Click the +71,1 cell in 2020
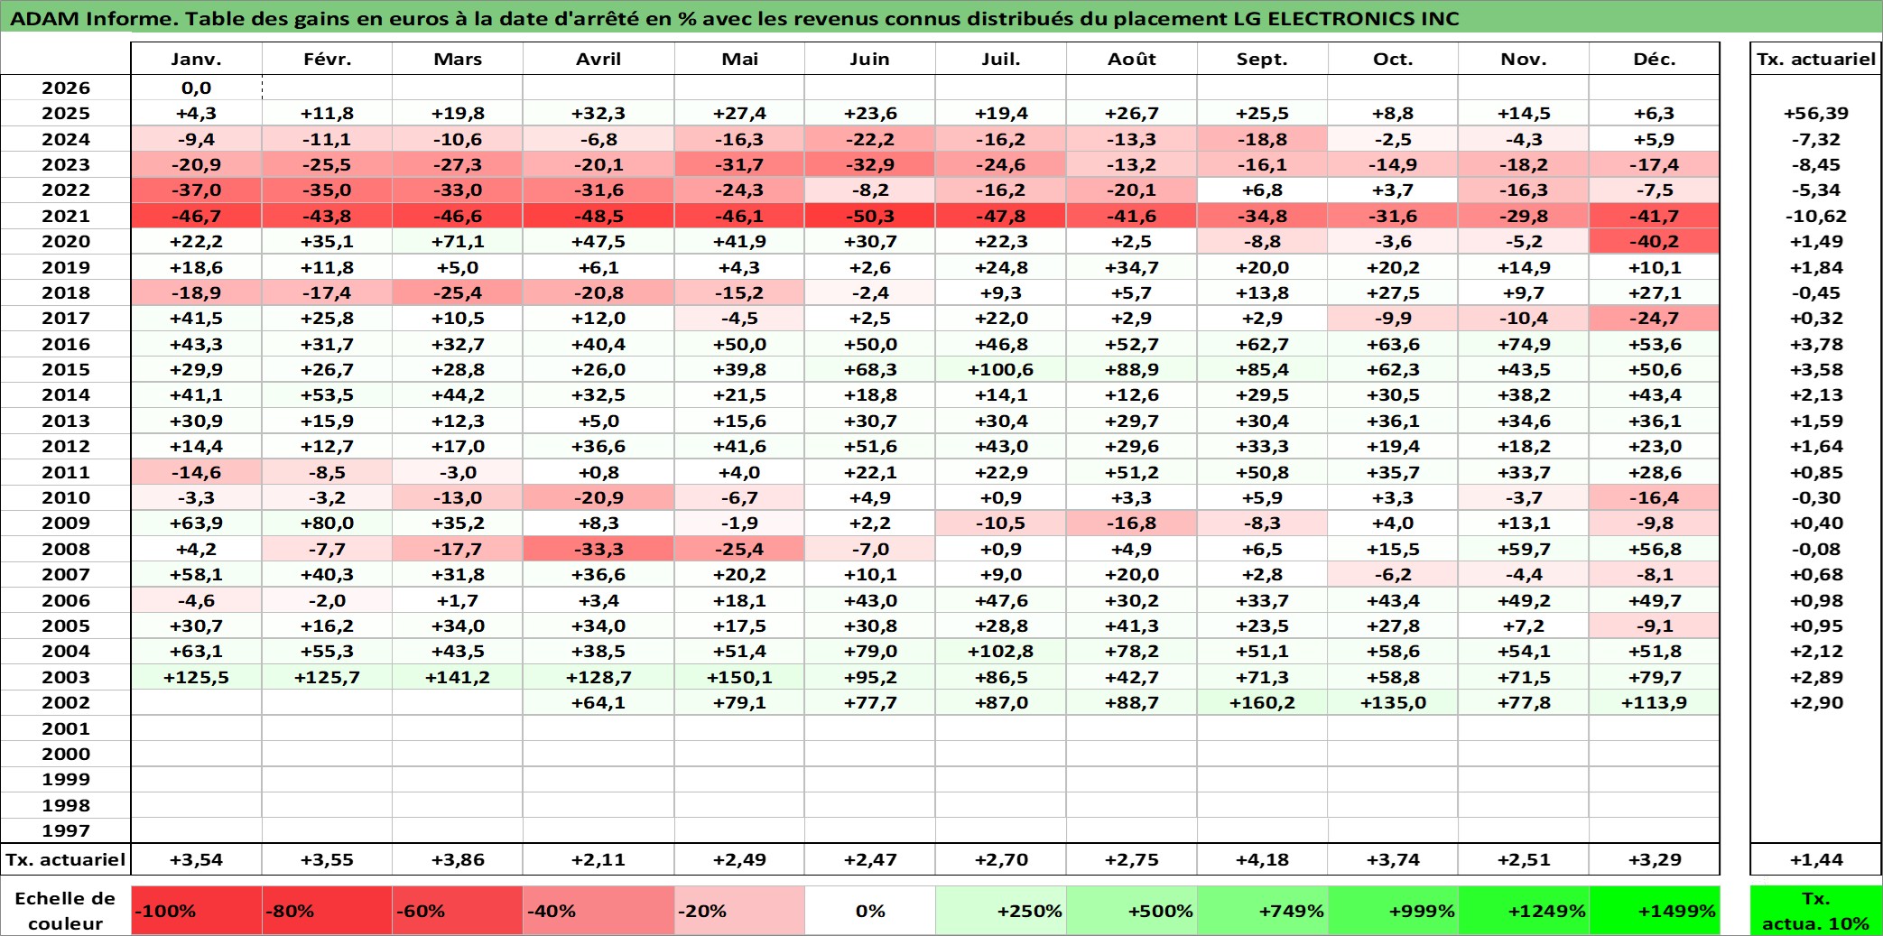 tap(458, 241)
